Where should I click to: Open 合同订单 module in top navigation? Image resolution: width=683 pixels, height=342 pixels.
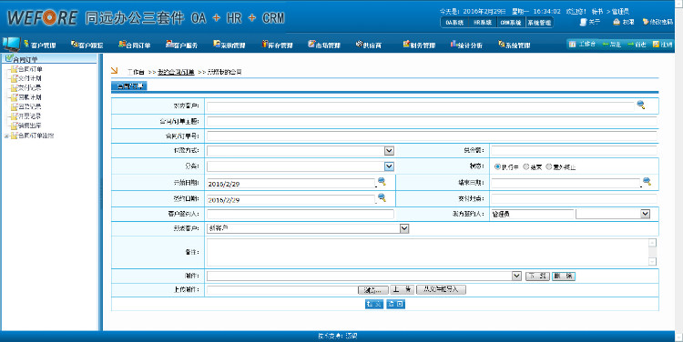134,45
